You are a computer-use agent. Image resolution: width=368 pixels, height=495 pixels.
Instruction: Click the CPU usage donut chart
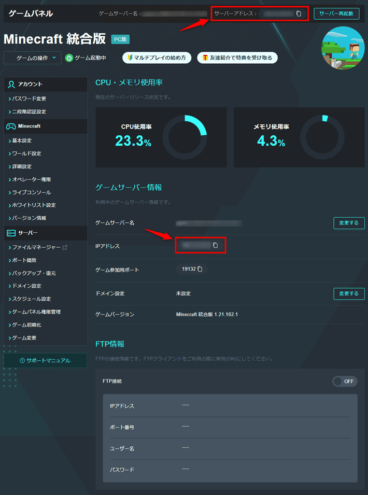point(185,137)
